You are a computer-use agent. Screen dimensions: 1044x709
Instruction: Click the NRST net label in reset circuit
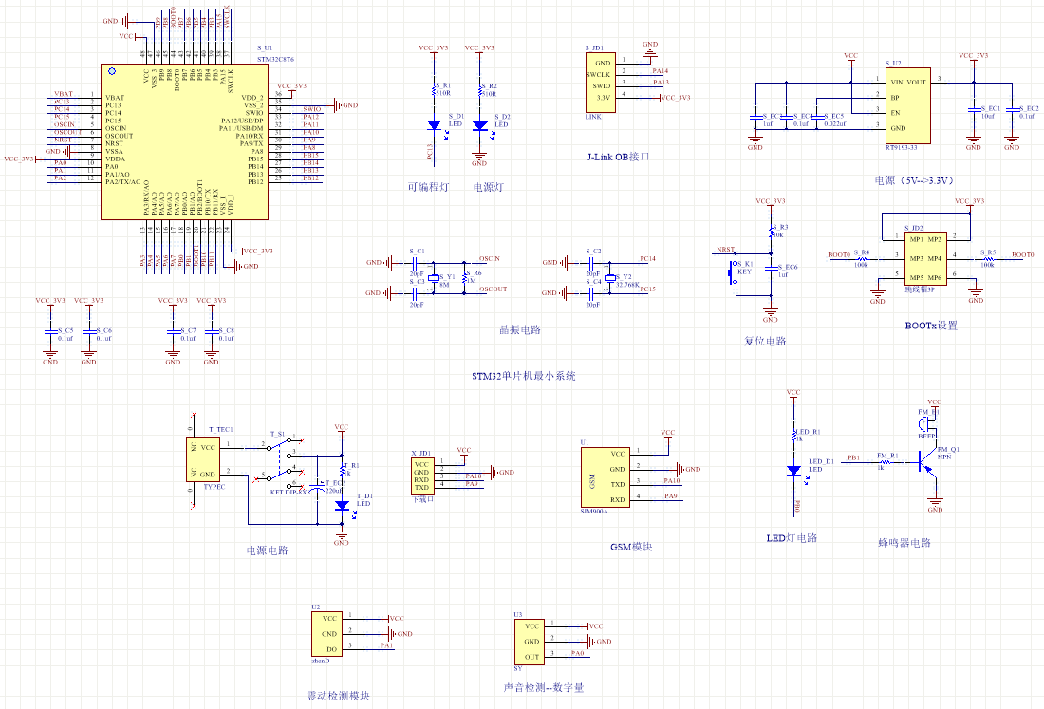point(726,250)
